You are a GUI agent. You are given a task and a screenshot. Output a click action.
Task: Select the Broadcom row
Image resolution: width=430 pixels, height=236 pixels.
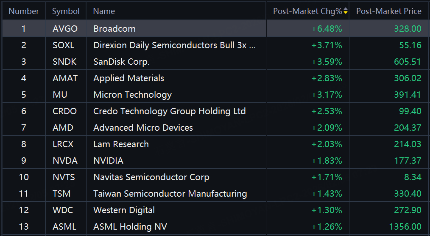click(114, 29)
